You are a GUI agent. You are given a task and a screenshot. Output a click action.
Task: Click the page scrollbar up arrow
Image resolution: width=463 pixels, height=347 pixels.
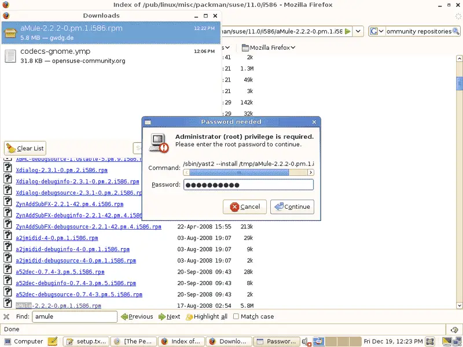(459, 58)
